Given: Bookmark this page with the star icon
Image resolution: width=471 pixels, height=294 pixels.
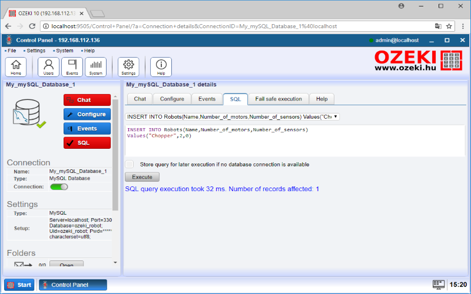Looking at the screenshot, I should coord(449,26).
